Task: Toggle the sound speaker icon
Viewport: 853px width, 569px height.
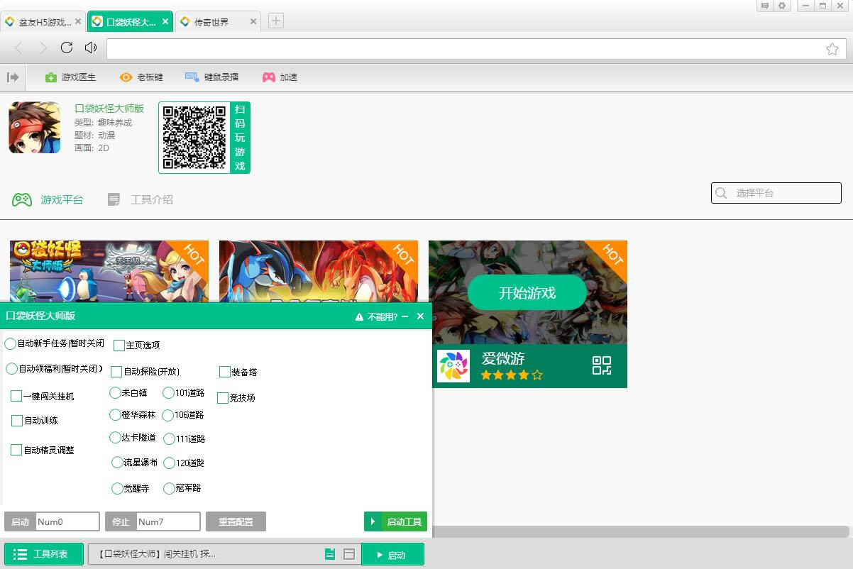Action: (x=90, y=48)
